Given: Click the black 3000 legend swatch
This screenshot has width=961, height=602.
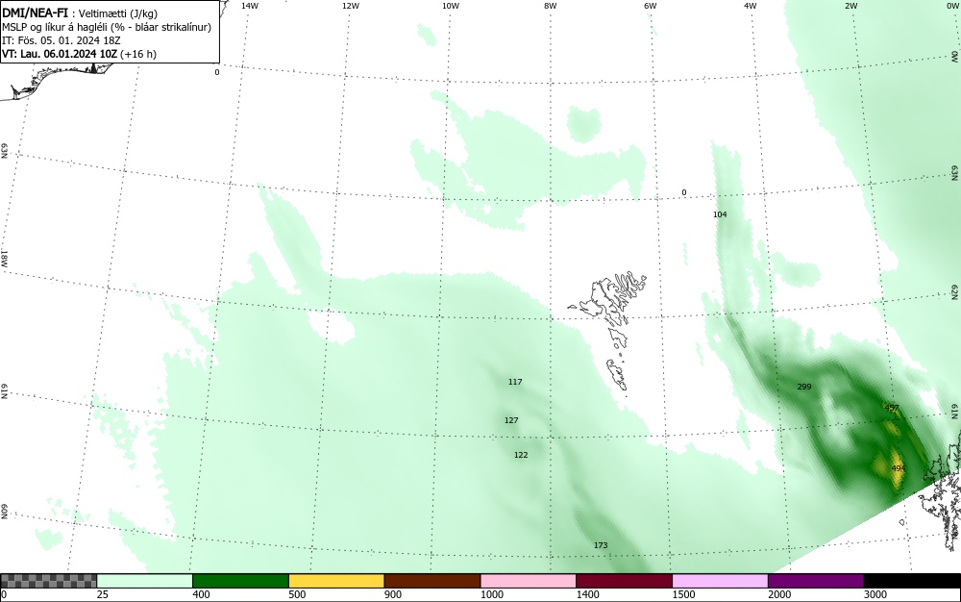Looking at the screenshot, I should [912, 581].
